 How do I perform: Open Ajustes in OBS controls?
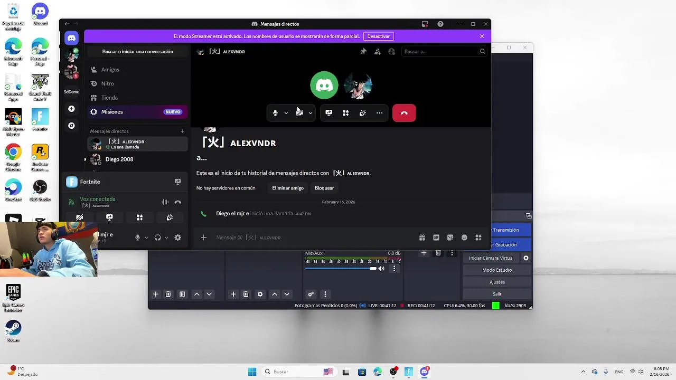497,282
